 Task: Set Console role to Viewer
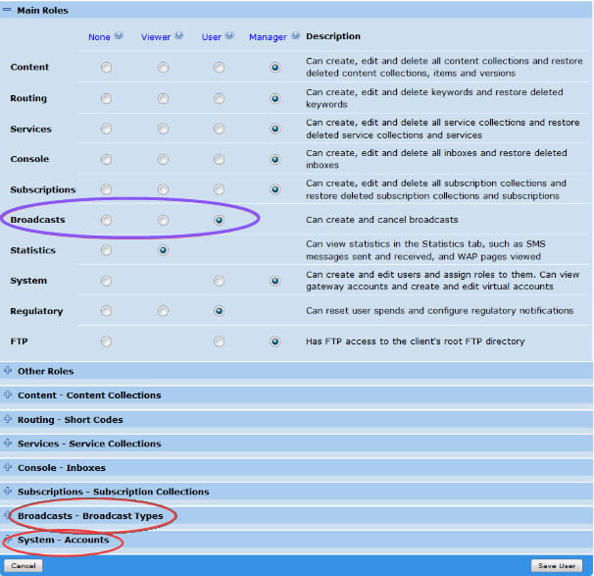[164, 159]
